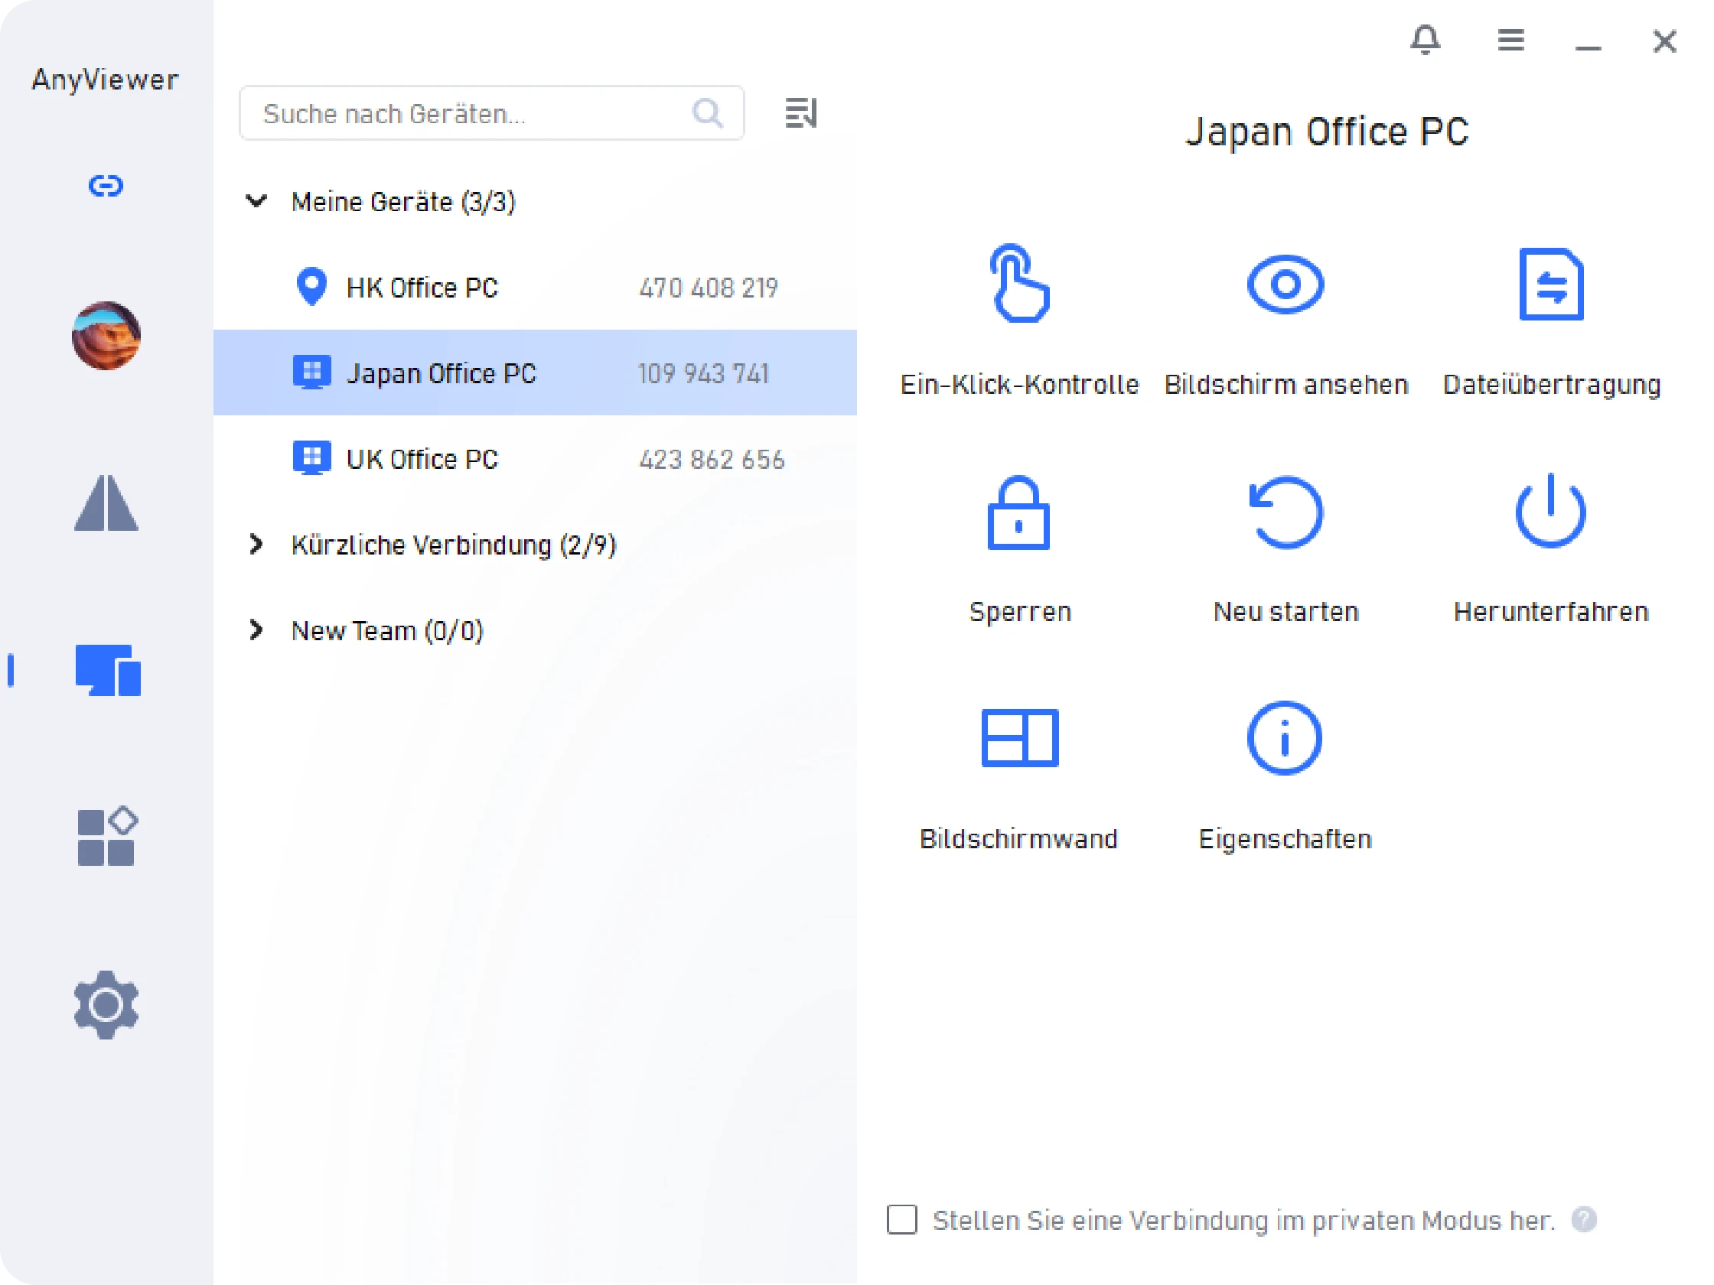Click Neu starten restart icon

click(1285, 512)
